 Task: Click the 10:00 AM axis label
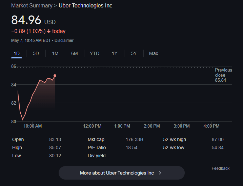click(33, 126)
